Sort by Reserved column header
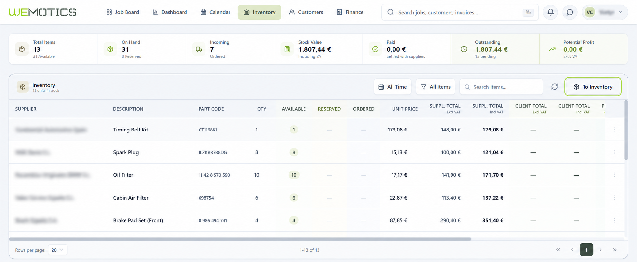Image resolution: width=637 pixels, height=262 pixels. point(329,109)
